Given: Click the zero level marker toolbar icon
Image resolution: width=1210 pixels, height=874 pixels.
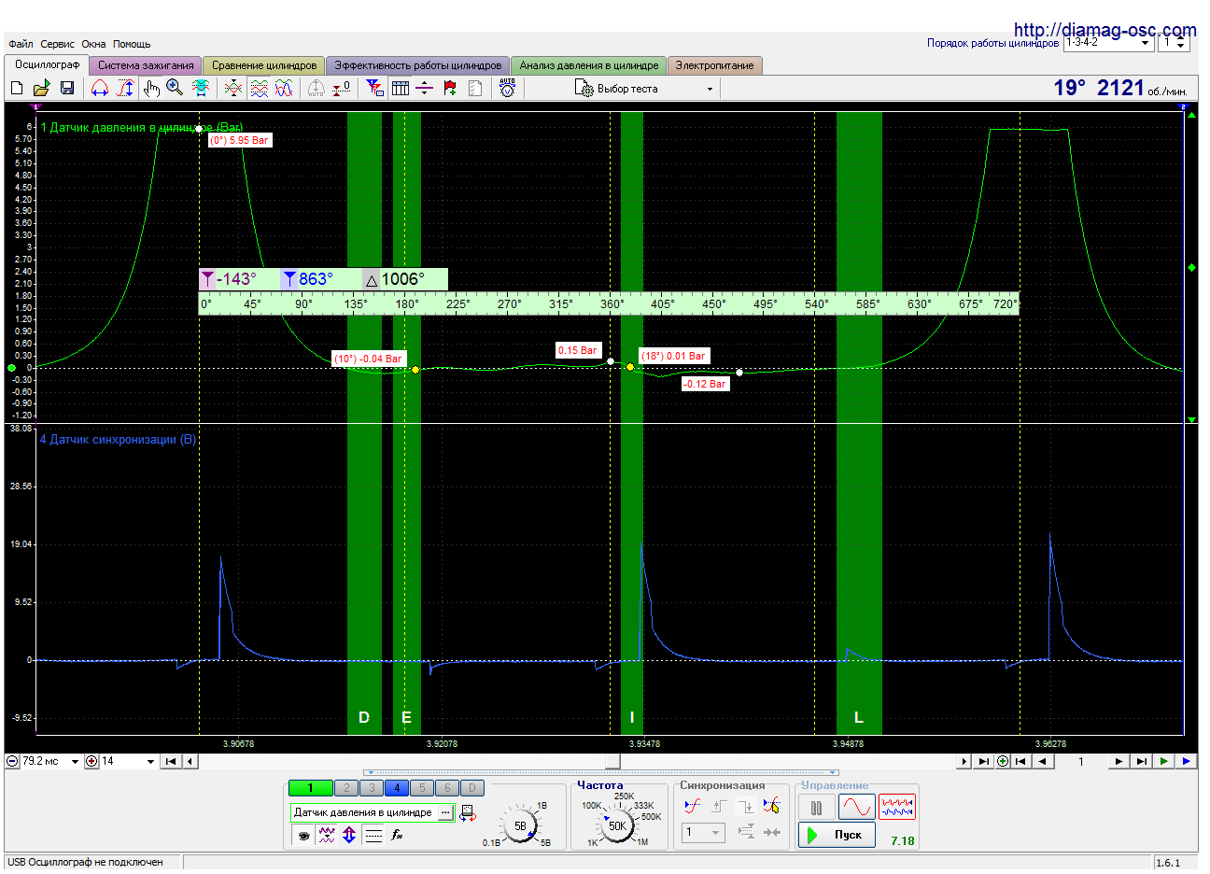Looking at the screenshot, I should click(x=342, y=88).
